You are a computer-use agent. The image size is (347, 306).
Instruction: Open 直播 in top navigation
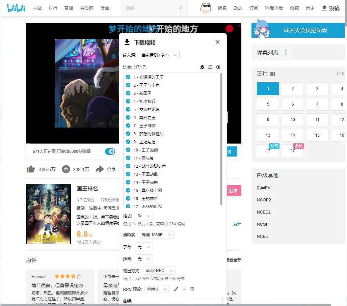pyautogui.click(x=69, y=8)
